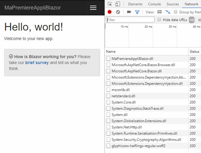201x153 pixels.
Task: Show the overview waterfall view icon
Action: point(168,12)
